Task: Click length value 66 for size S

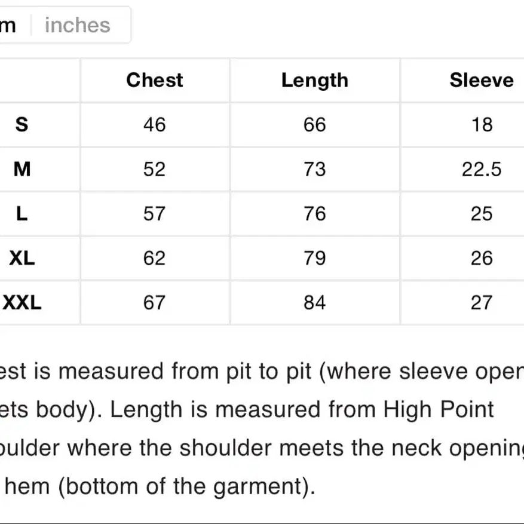Action: 314,125
